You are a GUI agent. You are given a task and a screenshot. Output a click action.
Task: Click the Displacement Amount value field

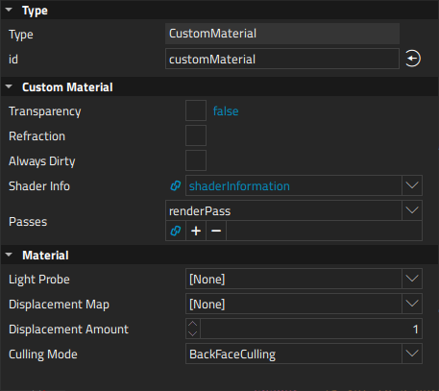(x=311, y=329)
